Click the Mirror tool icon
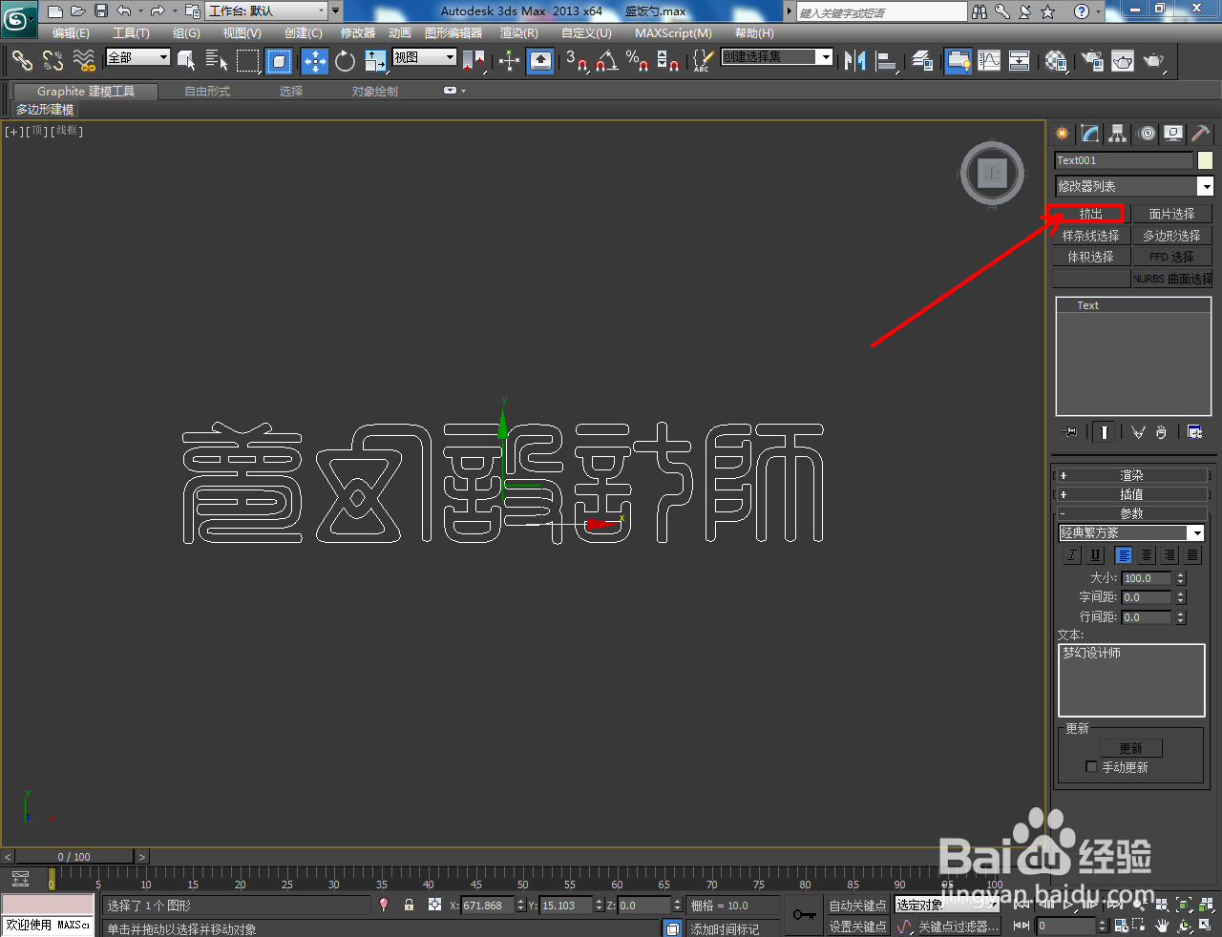 point(855,61)
